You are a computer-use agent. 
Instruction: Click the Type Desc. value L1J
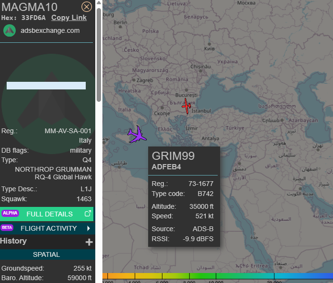click(86, 189)
